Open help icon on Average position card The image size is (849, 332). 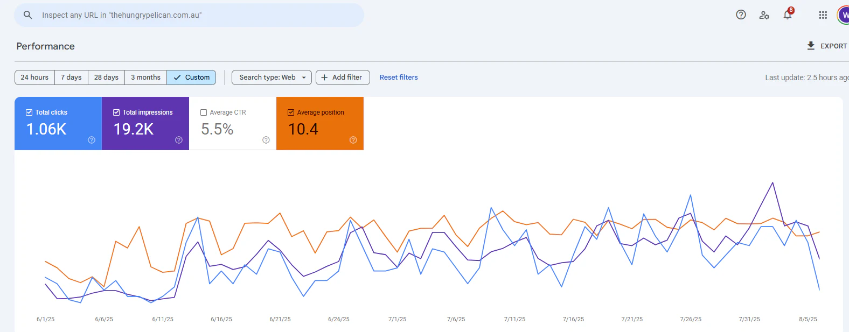pos(353,140)
